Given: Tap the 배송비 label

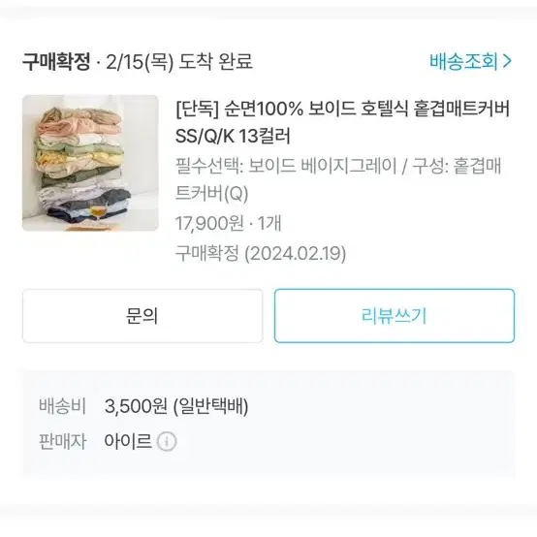Looking at the screenshot, I should pos(62,406).
